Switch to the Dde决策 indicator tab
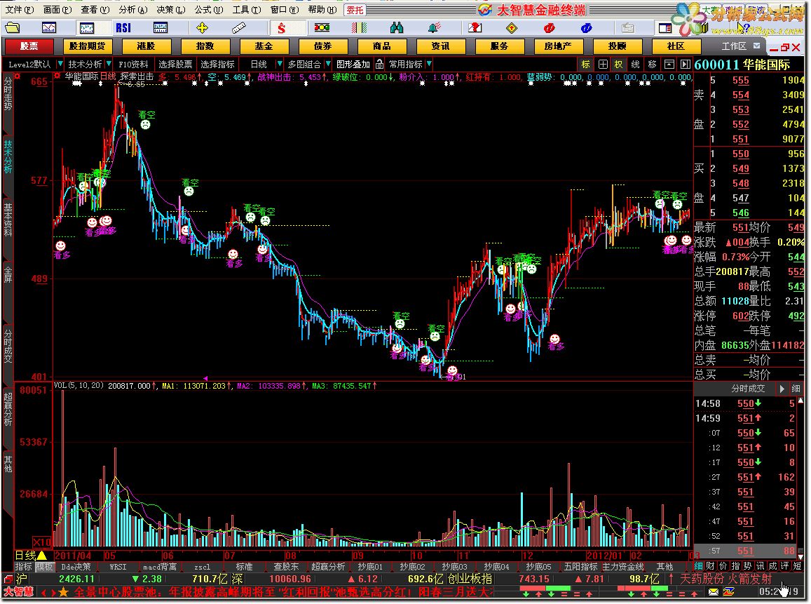This screenshot has height=604, width=811. [x=76, y=567]
